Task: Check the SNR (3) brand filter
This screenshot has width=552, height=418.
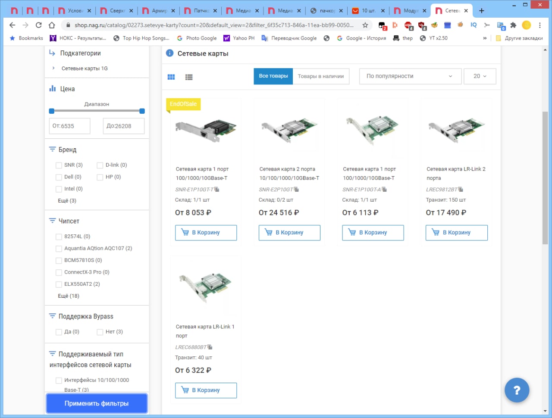Action: pos(59,165)
